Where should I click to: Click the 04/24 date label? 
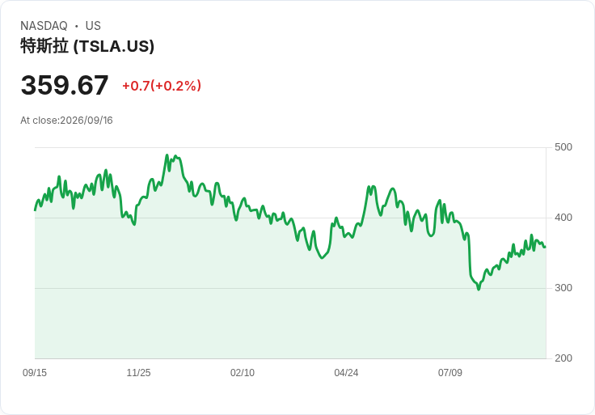[346, 373]
